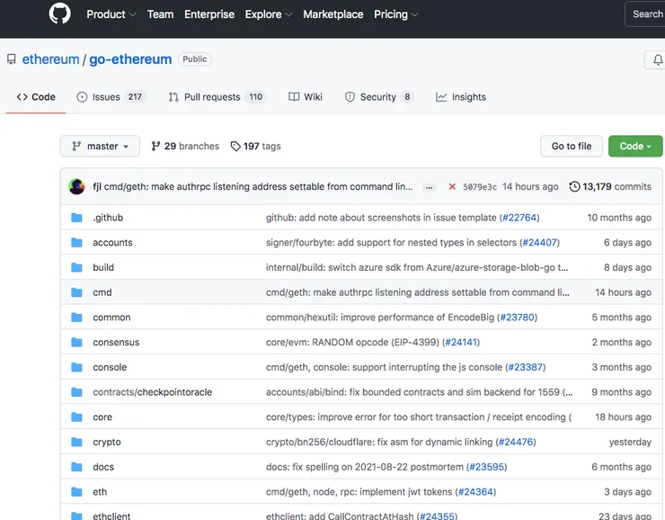Image resolution: width=665 pixels, height=520 pixels.
Task: Open the Product menu in header
Action: pos(111,14)
